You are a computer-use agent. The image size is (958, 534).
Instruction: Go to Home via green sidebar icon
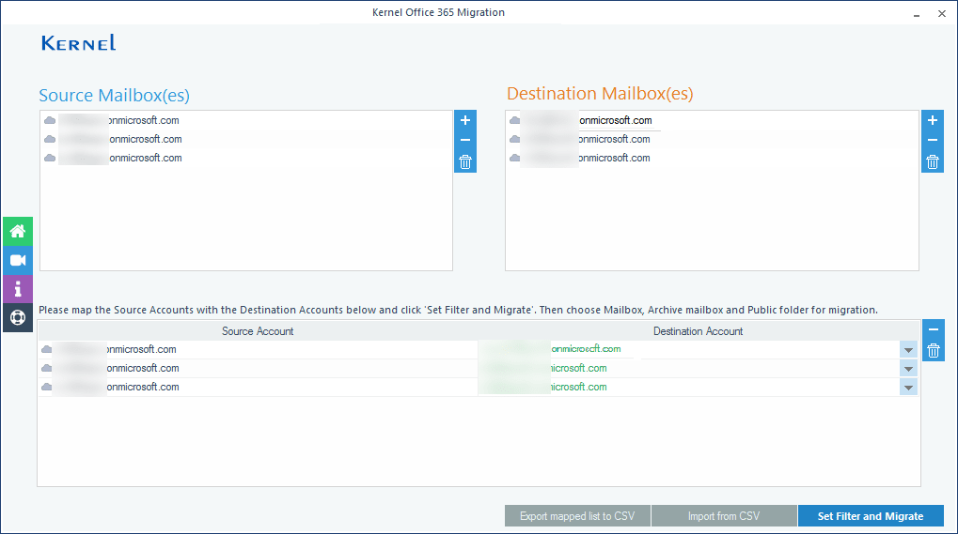pos(18,231)
